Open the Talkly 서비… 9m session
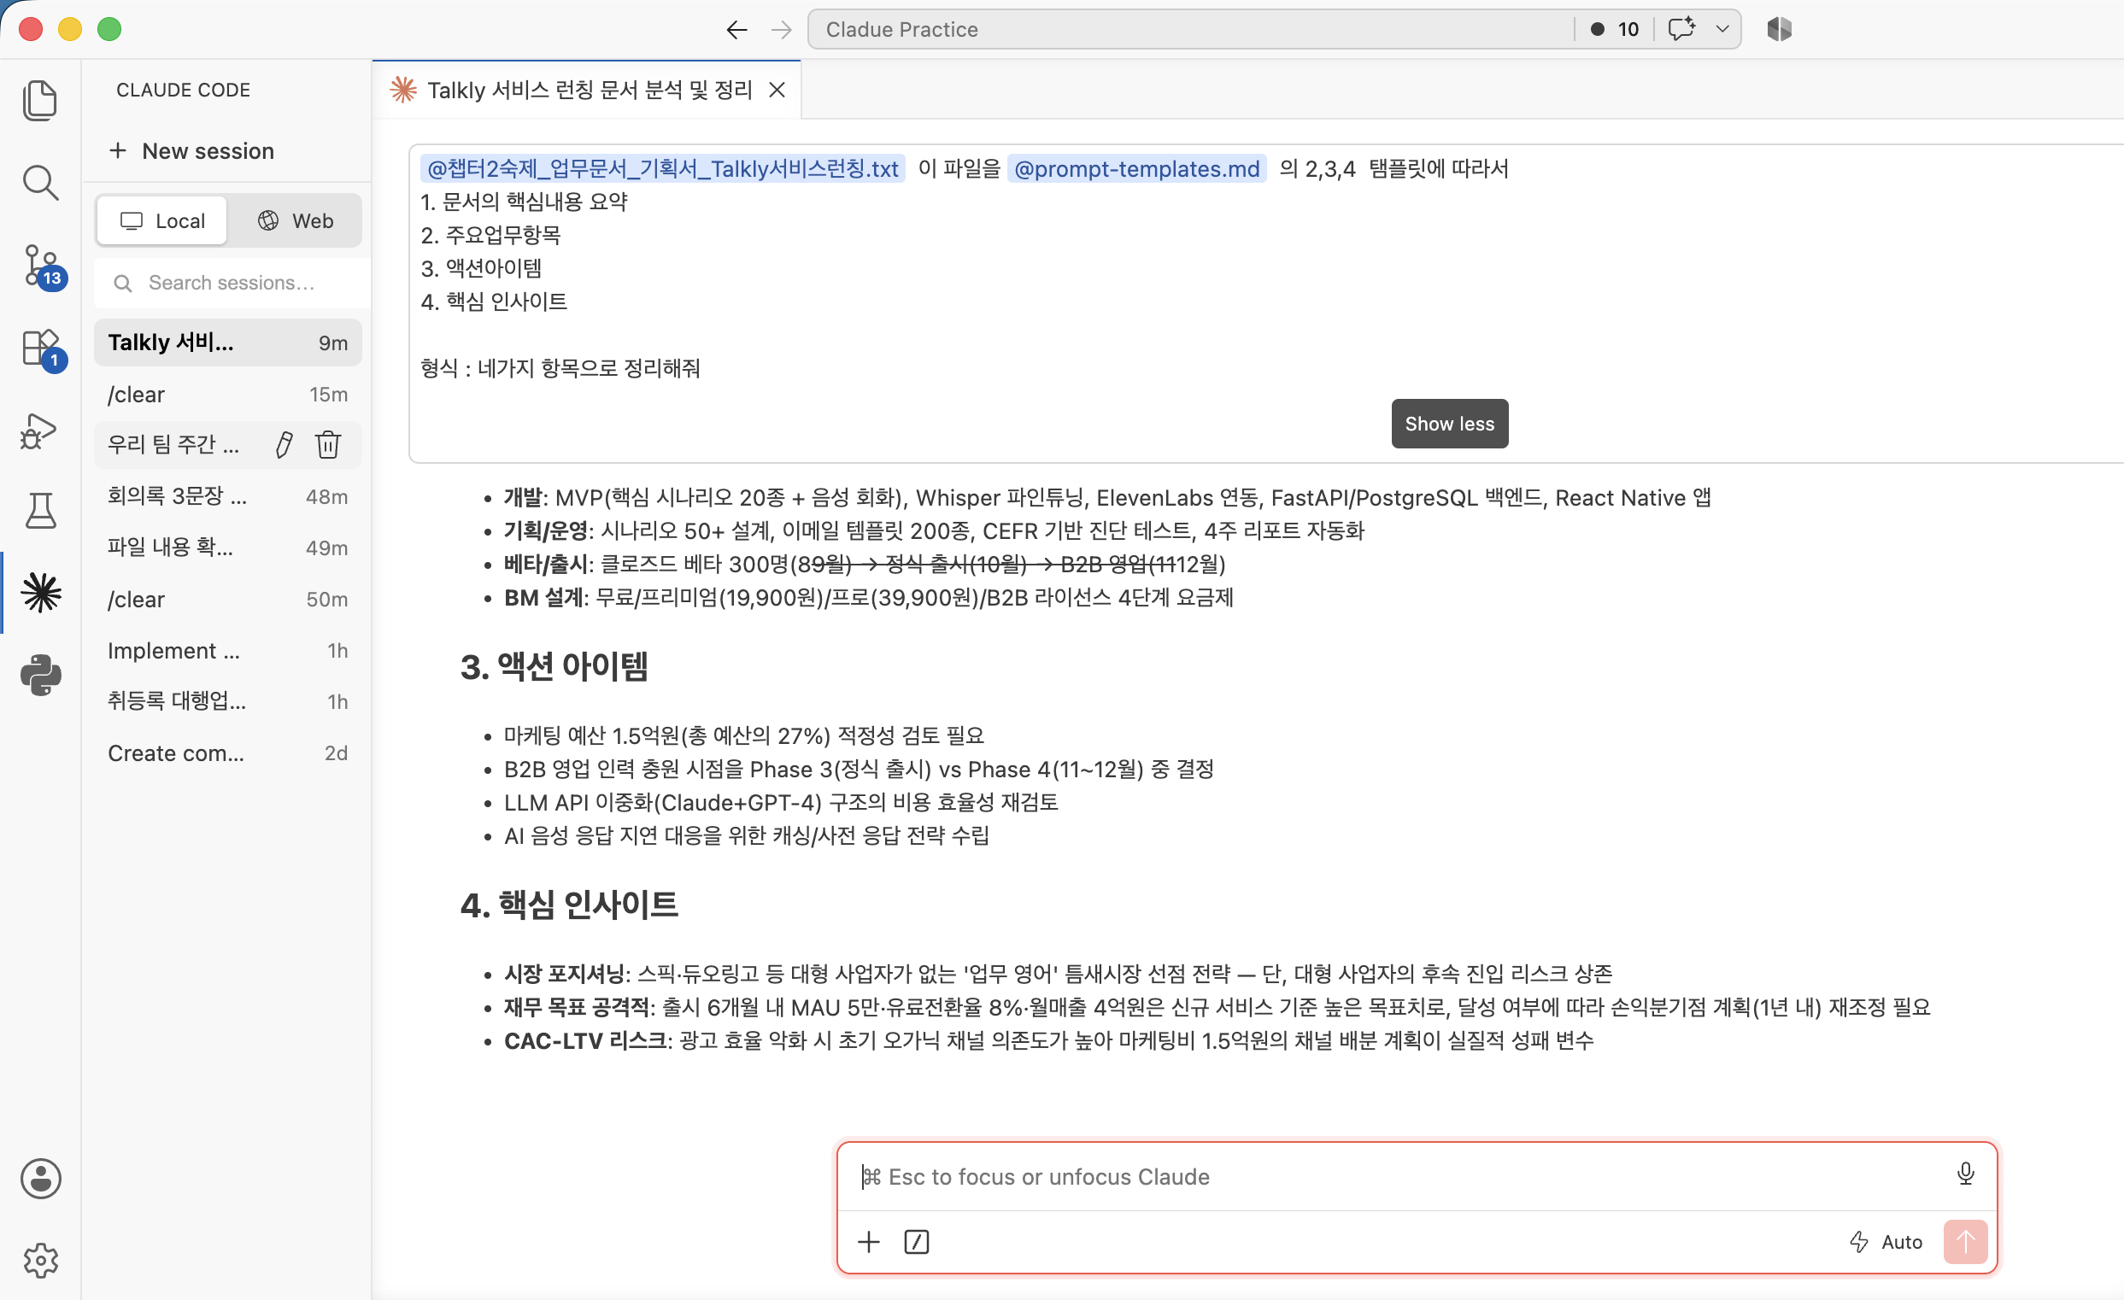The height and width of the screenshot is (1300, 2124). coord(227,342)
